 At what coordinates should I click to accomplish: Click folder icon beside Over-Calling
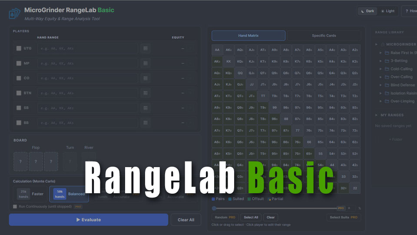coord(387,77)
